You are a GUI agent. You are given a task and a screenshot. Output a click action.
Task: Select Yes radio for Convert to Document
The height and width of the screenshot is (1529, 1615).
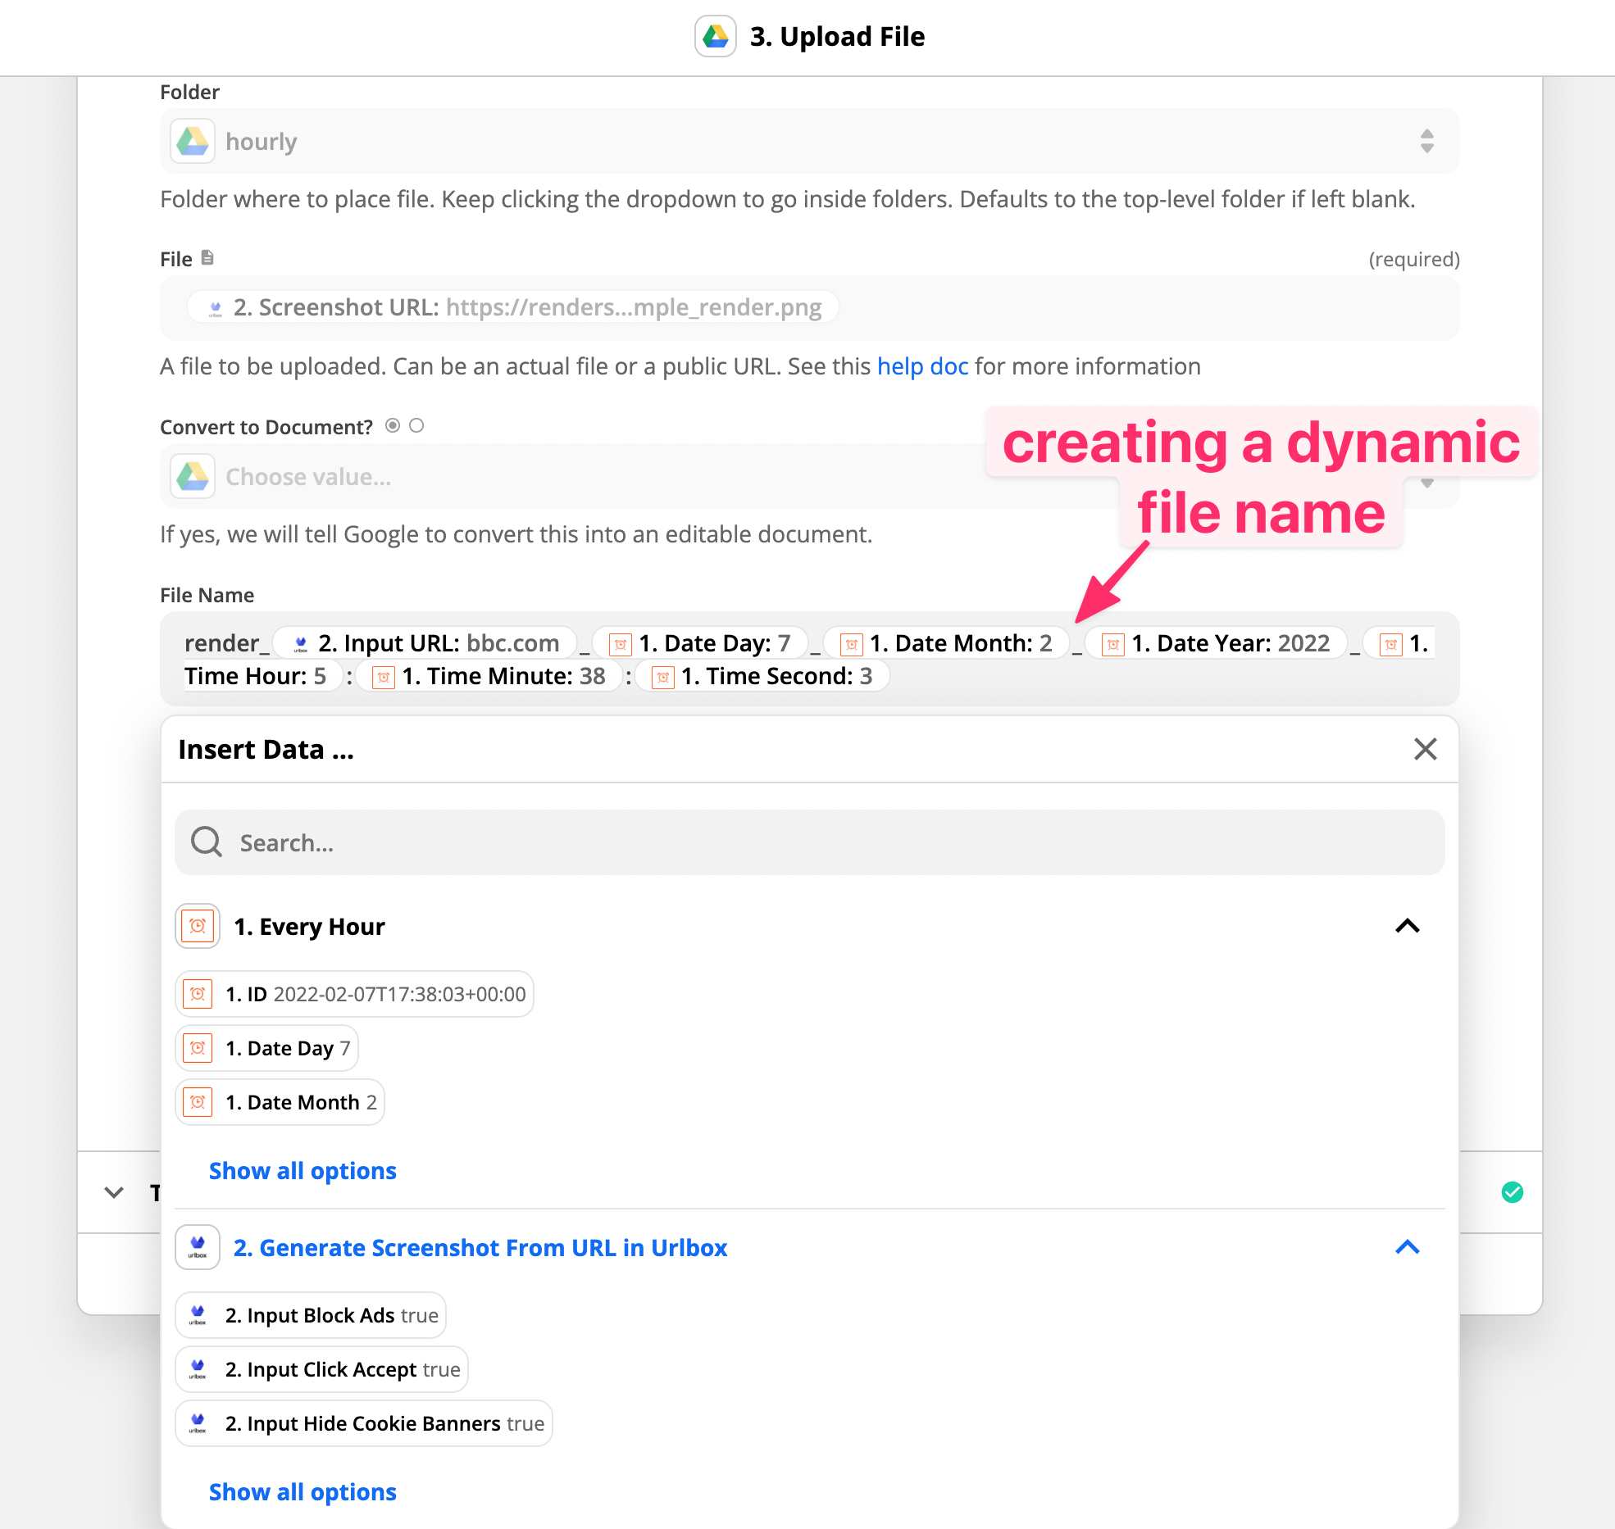tap(392, 425)
